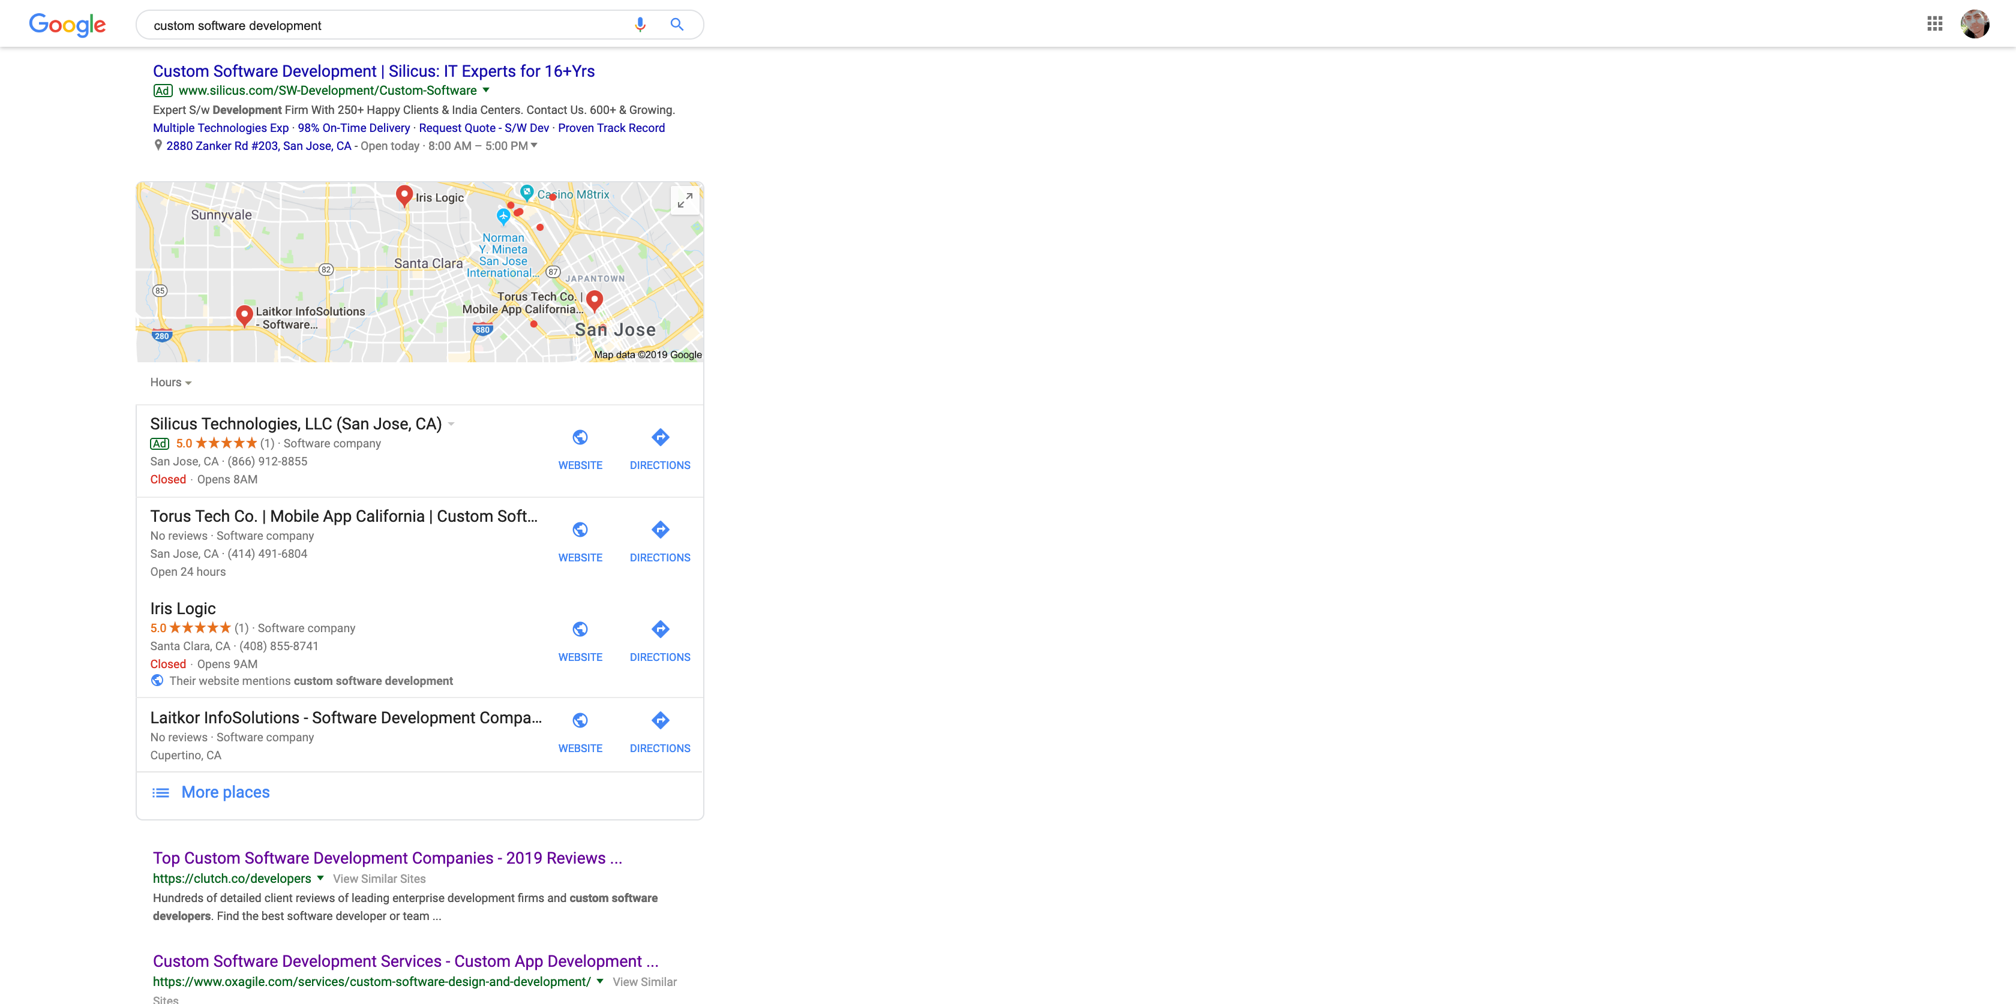
Task: Open the Custom Software Development Silicus ad
Action: click(373, 71)
